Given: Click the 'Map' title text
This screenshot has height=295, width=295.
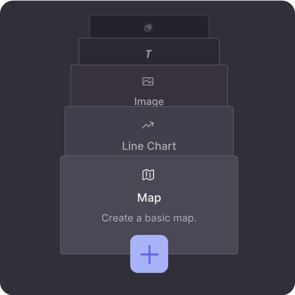Looking at the screenshot, I should tap(149, 198).
